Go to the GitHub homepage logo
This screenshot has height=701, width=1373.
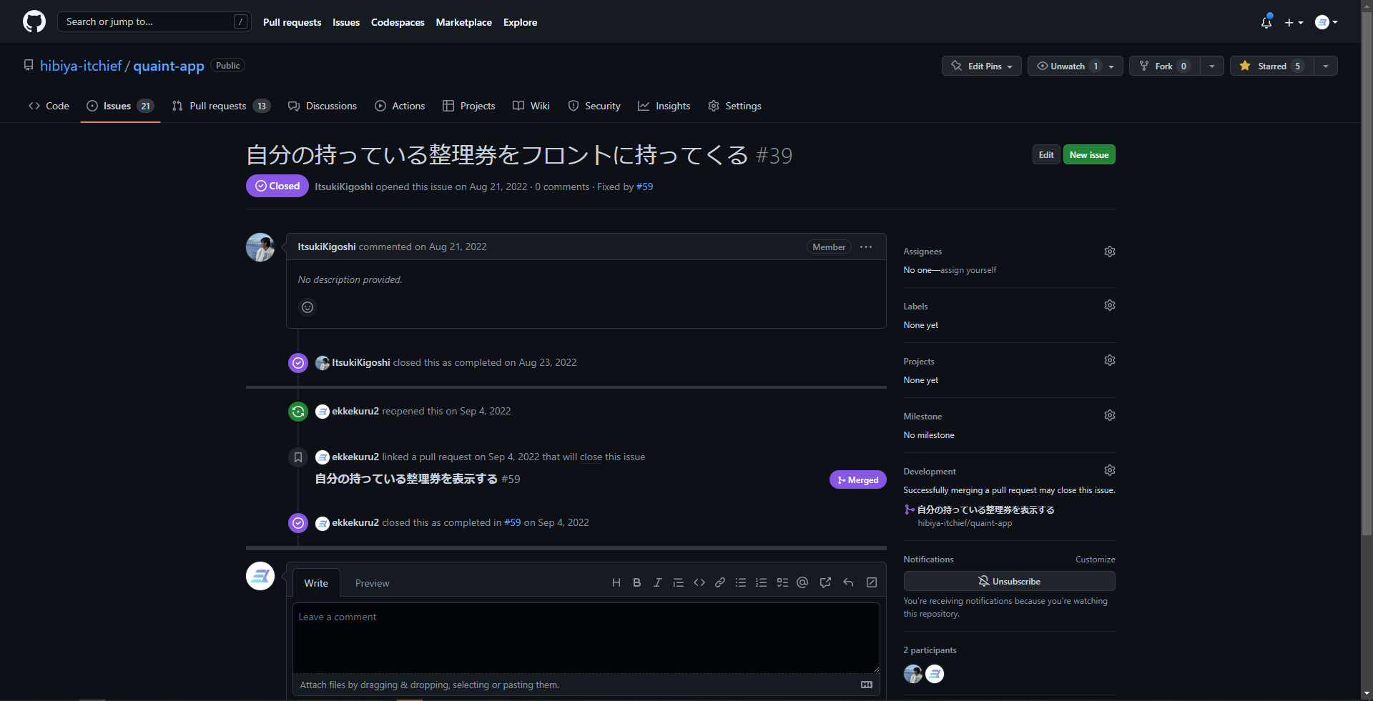(34, 22)
